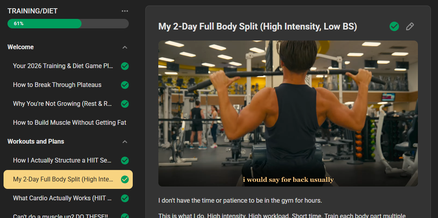The width and height of the screenshot is (438, 218).
Task: Toggle checkmark for How to Break Through Plateaus
Action: [125, 85]
